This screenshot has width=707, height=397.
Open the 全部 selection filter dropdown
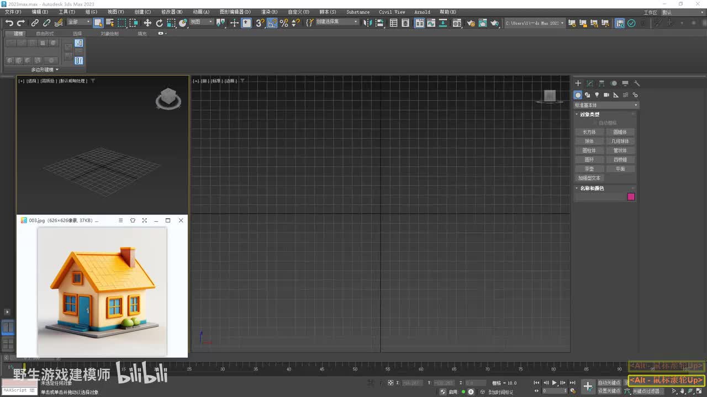(79, 22)
